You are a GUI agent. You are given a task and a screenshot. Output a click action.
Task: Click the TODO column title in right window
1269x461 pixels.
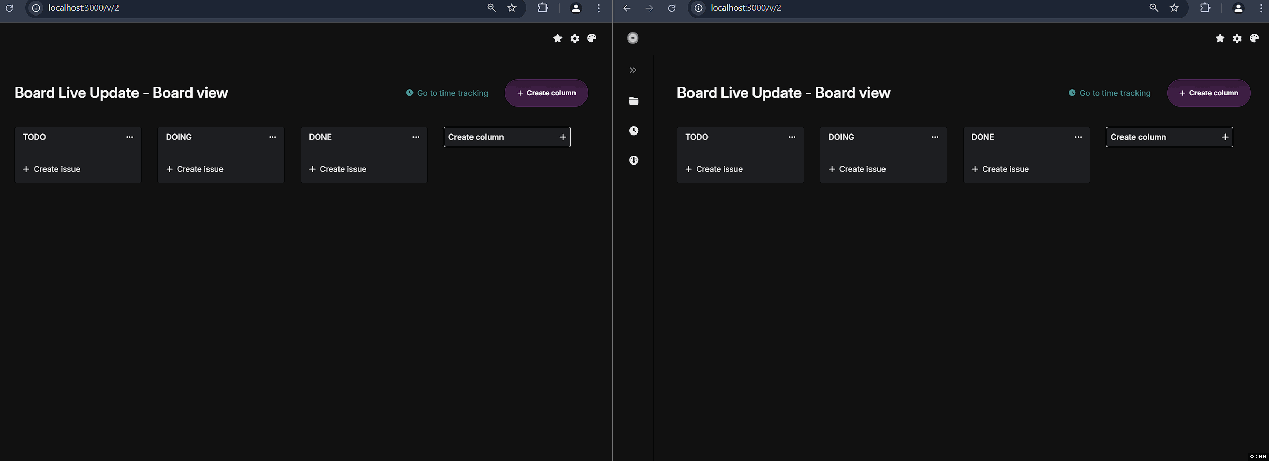(697, 137)
